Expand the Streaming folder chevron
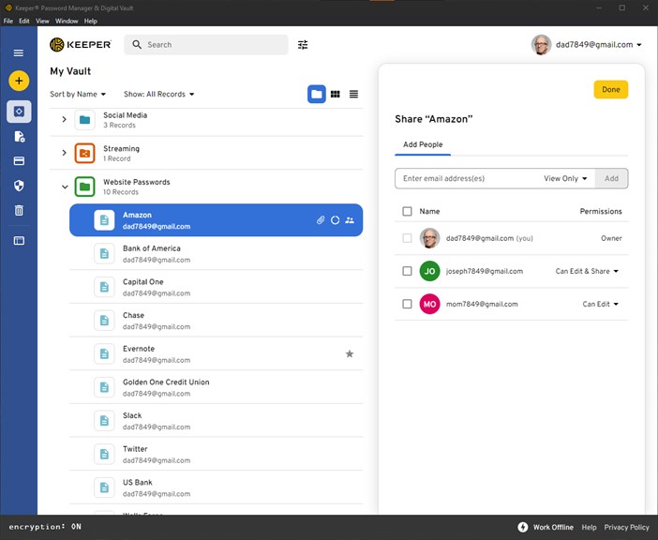658x540 pixels. 64,153
